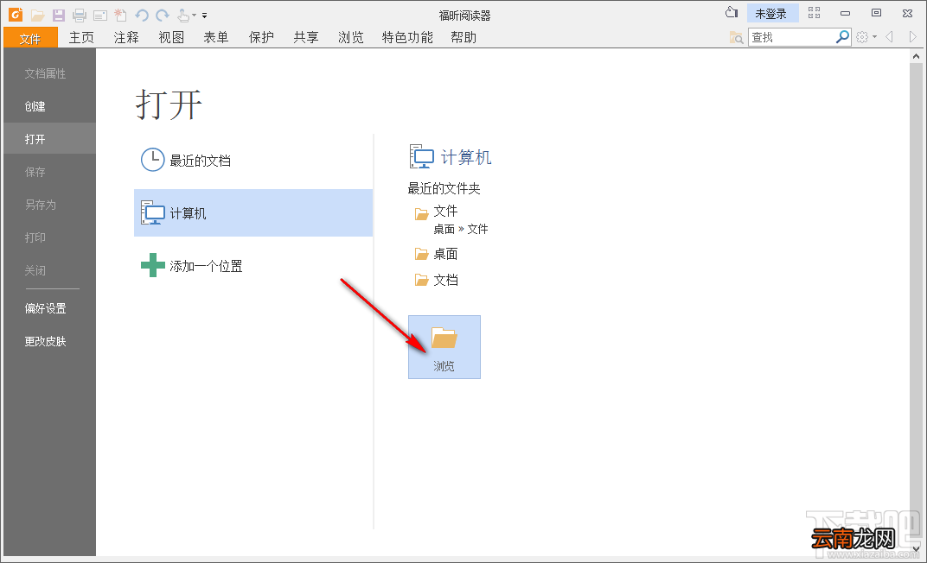The width and height of the screenshot is (927, 563).
Task: Click the previous result left triangle
Action: (x=889, y=37)
